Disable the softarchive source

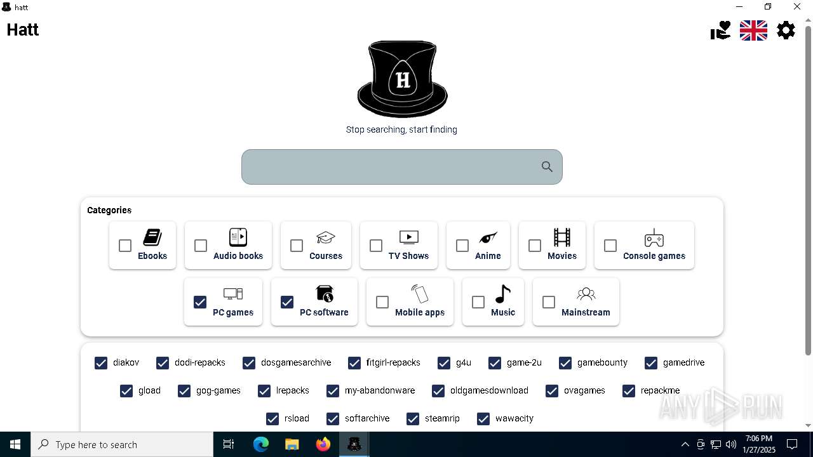coord(333,418)
